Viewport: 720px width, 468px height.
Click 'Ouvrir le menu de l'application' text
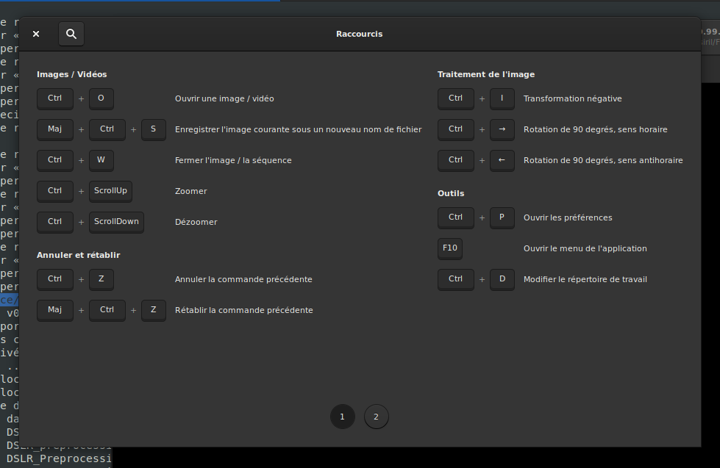coord(585,248)
